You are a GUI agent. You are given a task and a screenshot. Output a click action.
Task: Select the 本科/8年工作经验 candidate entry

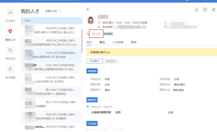click(x=52, y=30)
